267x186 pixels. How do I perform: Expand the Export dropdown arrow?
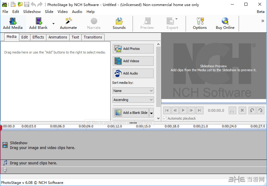coord(176,19)
